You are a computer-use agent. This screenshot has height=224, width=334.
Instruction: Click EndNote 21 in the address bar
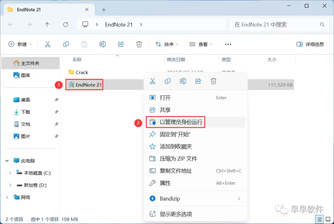click(119, 24)
